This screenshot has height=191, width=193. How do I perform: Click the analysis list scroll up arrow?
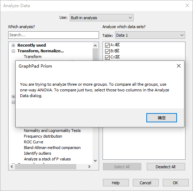[95, 46]
